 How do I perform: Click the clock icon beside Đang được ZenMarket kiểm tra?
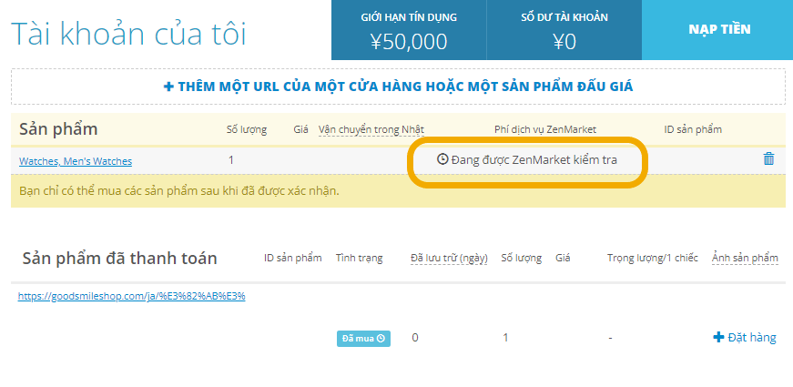click(x=442, y=159)
